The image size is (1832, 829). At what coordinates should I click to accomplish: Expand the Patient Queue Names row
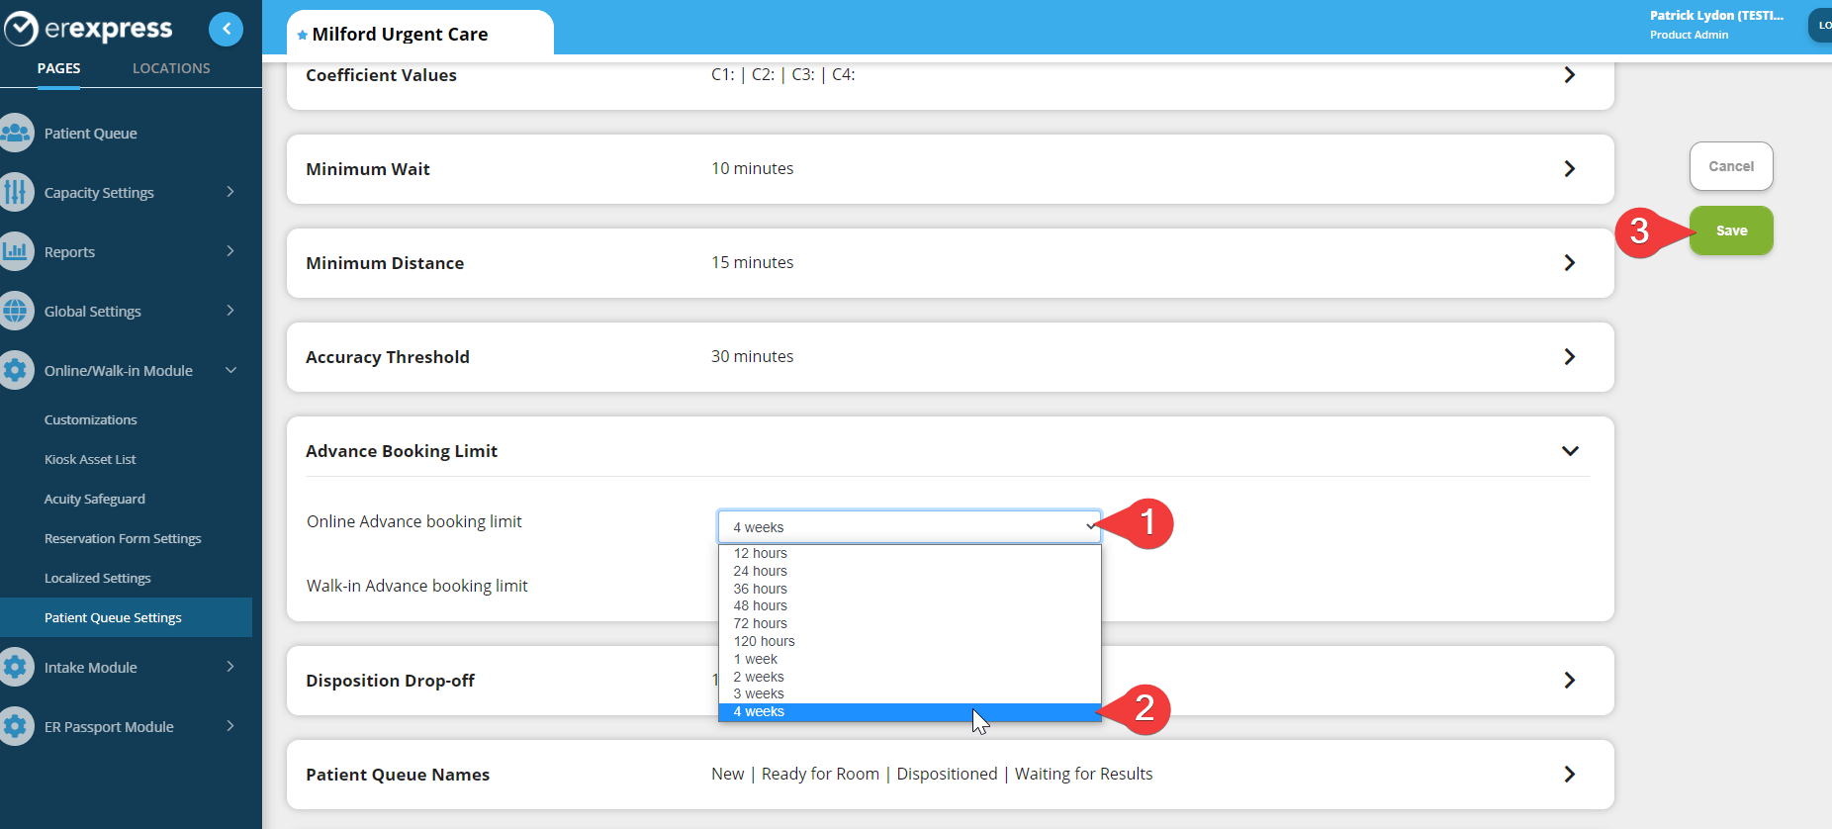point(1569,775)
